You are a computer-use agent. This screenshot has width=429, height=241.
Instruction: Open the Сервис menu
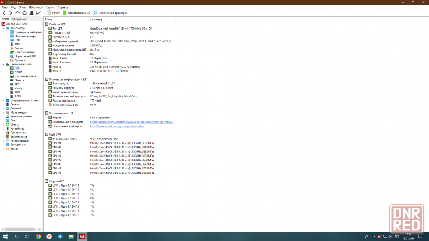(50, 7)
